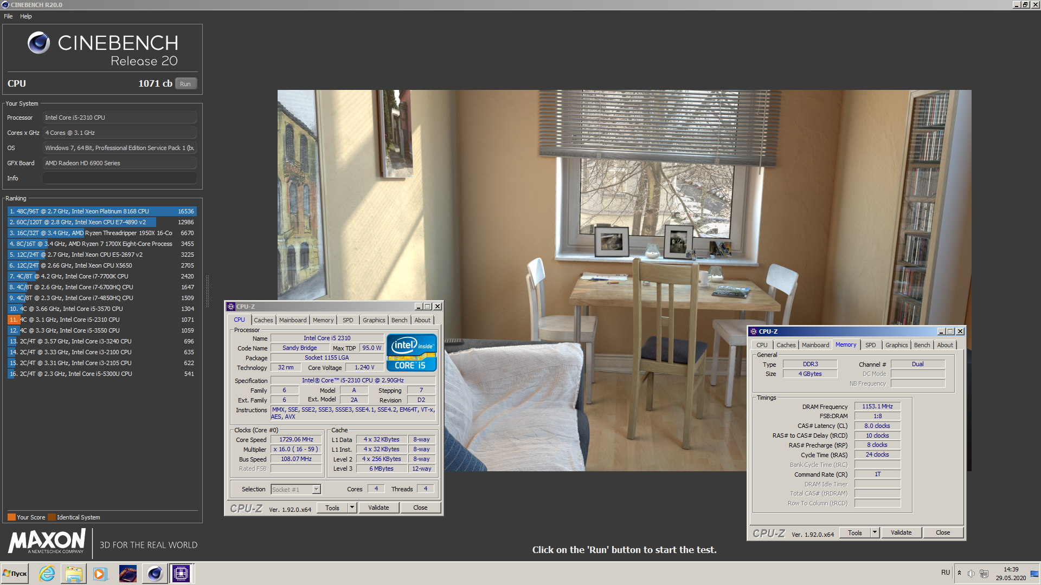Open SPD tab in right CPU-Z
1041x585 pixels.
[x=871, y=345]
